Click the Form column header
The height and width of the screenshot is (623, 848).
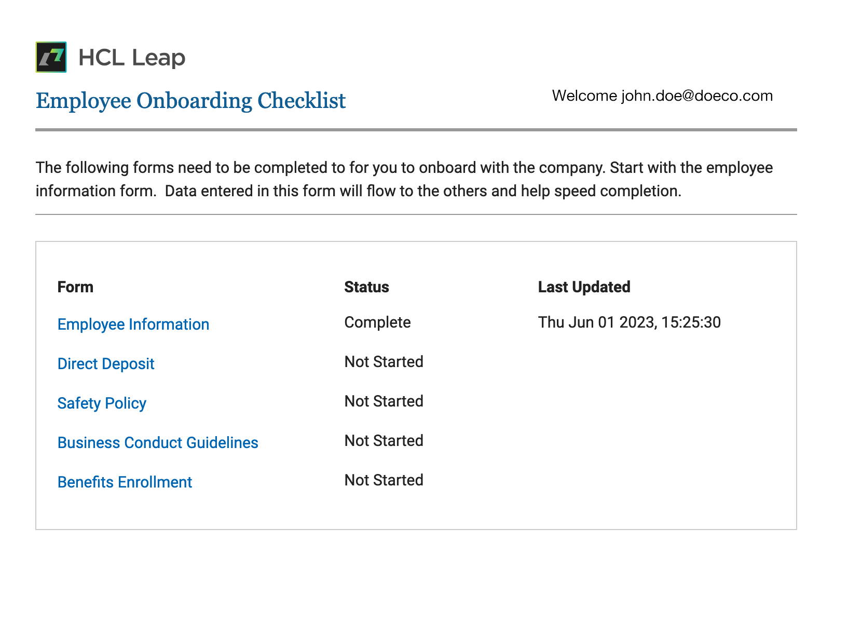[x=75, y=287]
